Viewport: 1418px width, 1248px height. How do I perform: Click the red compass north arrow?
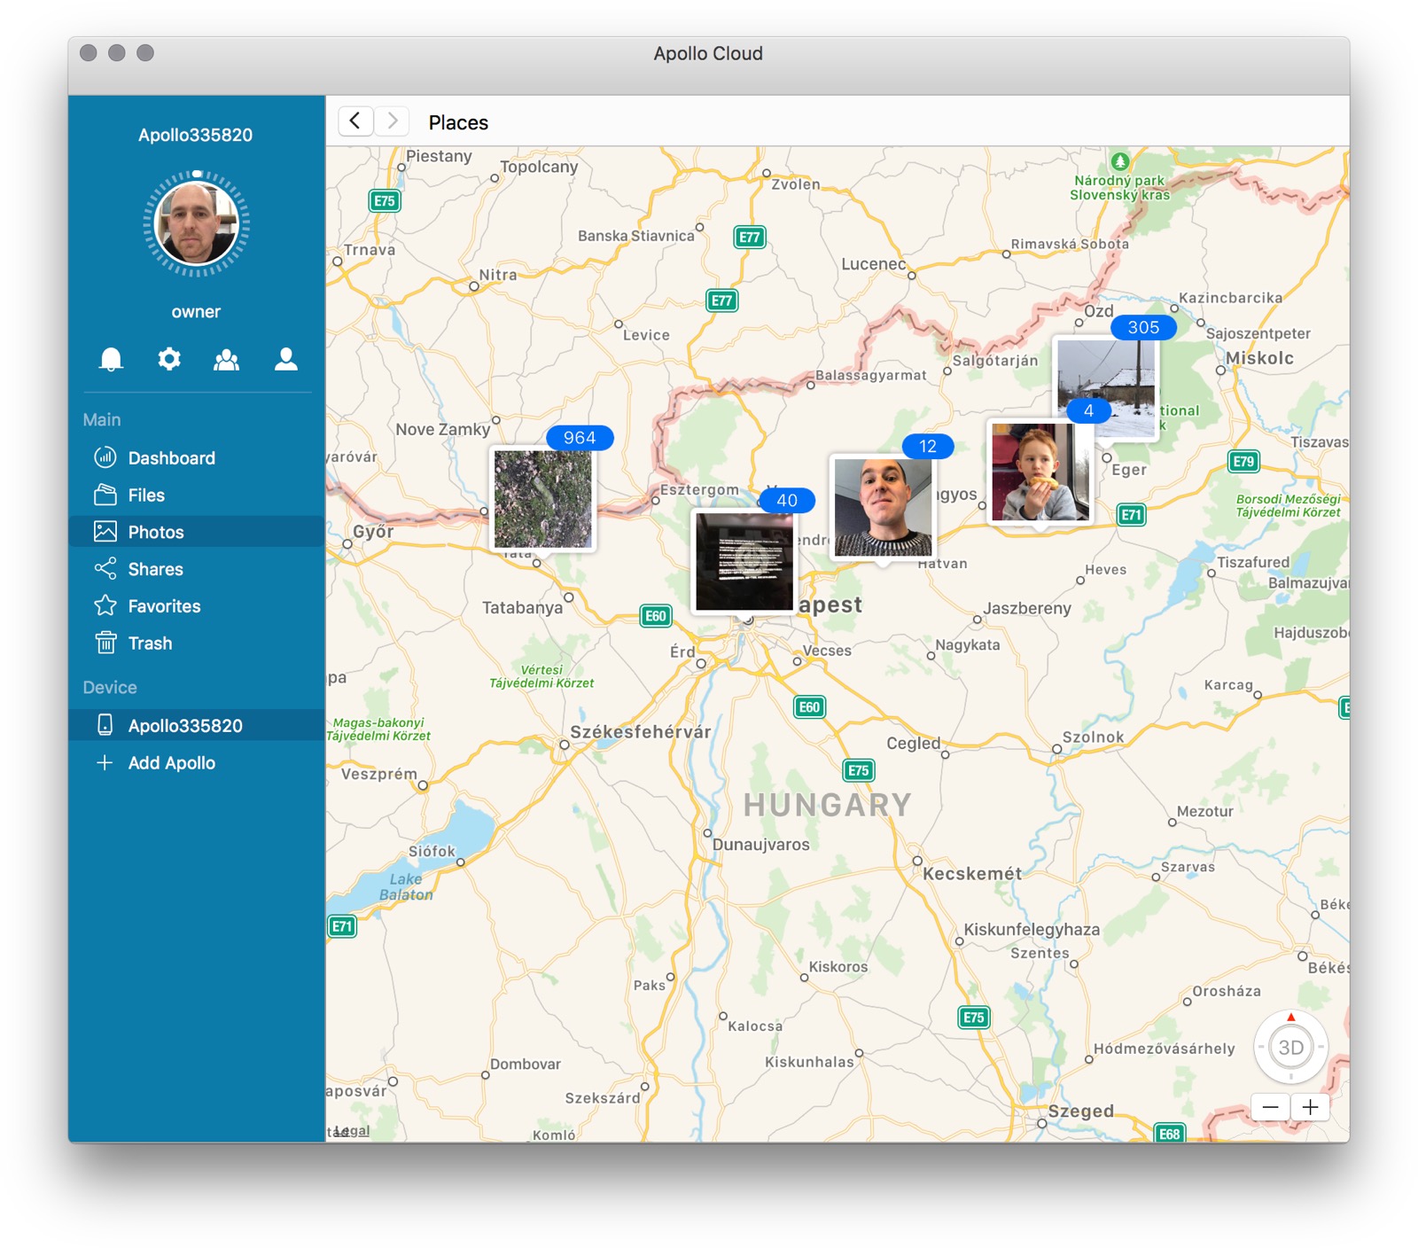(1290, 1017)
